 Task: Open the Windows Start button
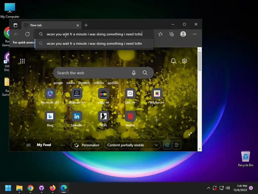tap(8, 188)
